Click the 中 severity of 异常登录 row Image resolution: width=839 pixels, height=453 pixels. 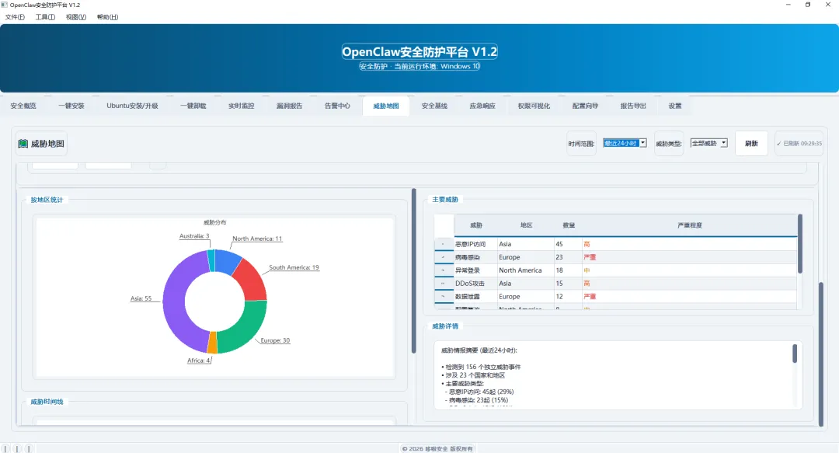[690, 270]
